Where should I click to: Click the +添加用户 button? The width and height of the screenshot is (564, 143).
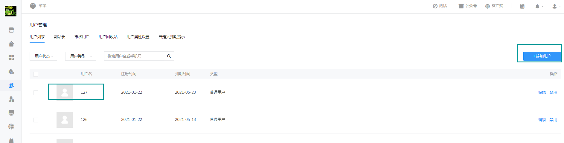point(542,56)
